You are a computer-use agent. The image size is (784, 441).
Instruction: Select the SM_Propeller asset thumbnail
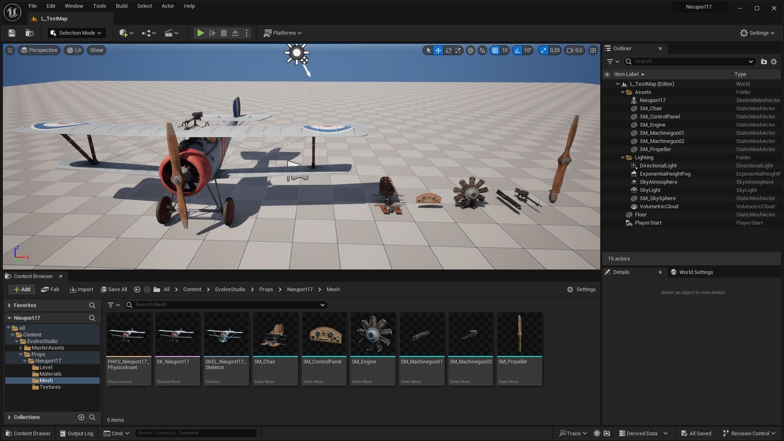pos(519,349)
